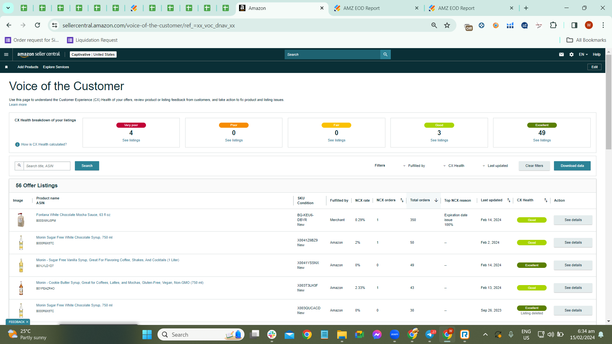This screenshot has width=612, height=344.
Task: See listings under Very poor
Action: coord(131,140)
